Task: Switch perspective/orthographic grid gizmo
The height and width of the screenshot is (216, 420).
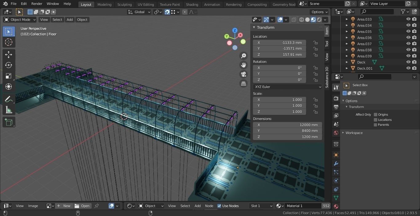Action: tap(244, 83)
